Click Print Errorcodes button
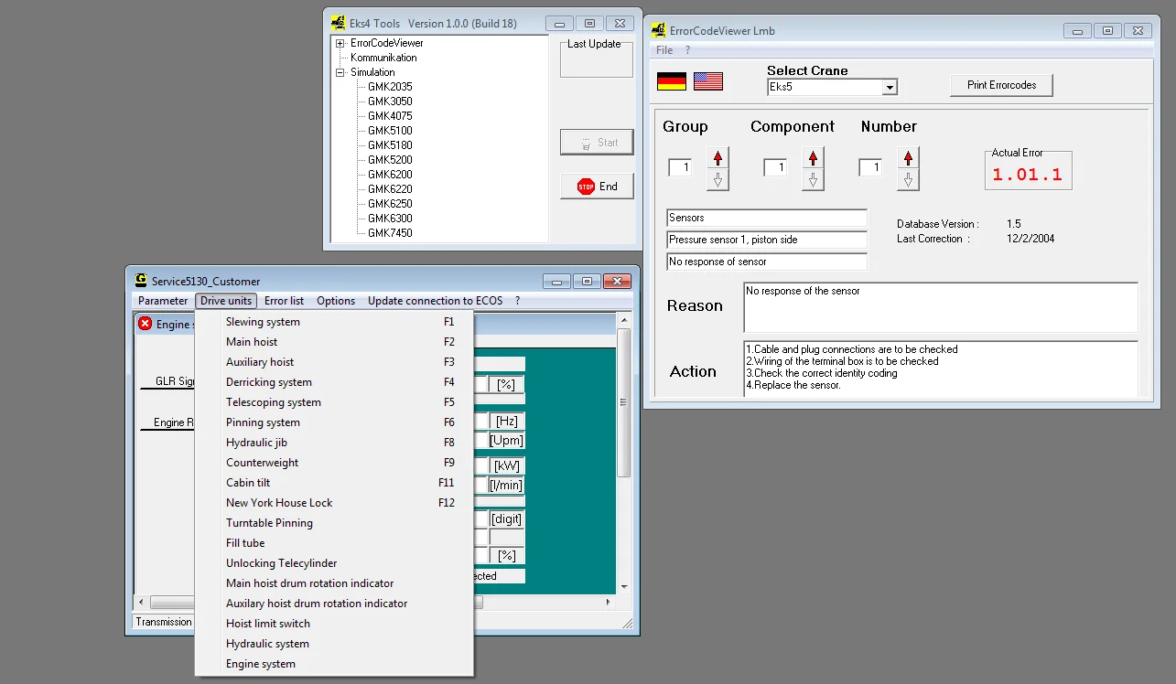Viewport: 1176px width, 684px height. click(1001, 85)
